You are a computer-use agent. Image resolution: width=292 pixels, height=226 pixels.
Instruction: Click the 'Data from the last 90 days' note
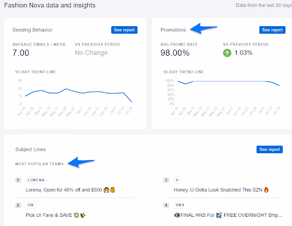coord(264,5)
